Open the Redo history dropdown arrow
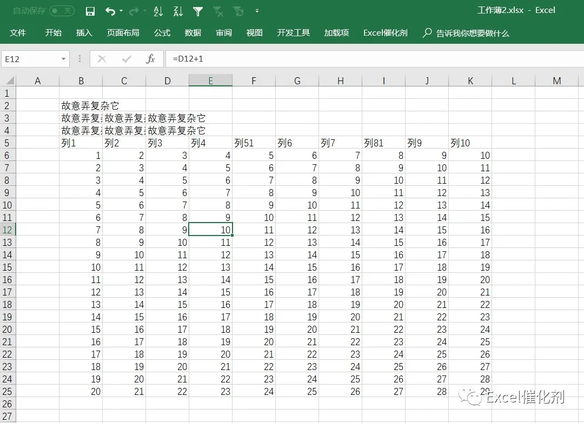This screenshot has height=423, width=584. click(x=144, y=11)
